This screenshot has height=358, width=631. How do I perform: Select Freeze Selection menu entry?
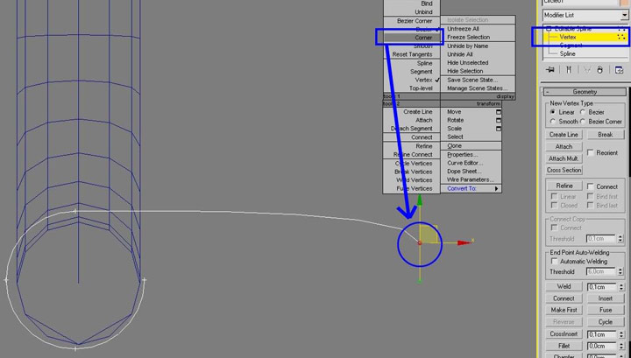point(468,38)
